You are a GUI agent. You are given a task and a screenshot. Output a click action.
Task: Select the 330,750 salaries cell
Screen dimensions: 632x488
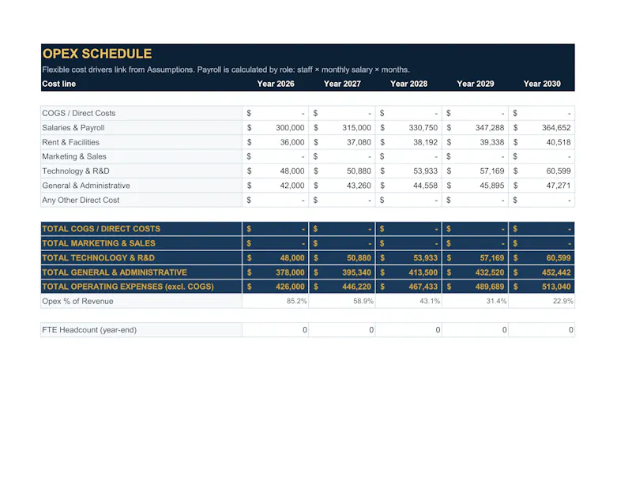point(408,128)
